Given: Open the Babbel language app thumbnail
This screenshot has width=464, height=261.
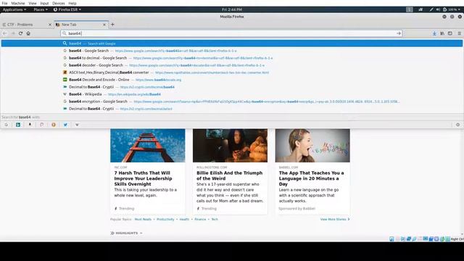Looking at the screenshot, I should 312,146.
